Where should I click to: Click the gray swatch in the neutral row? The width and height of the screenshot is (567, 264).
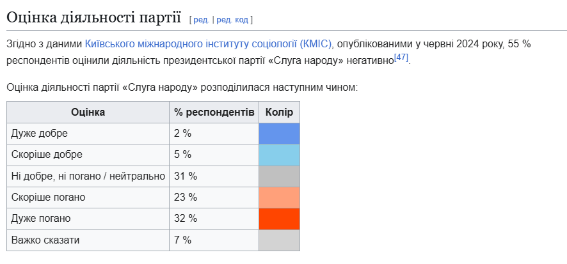coord(279,176)
